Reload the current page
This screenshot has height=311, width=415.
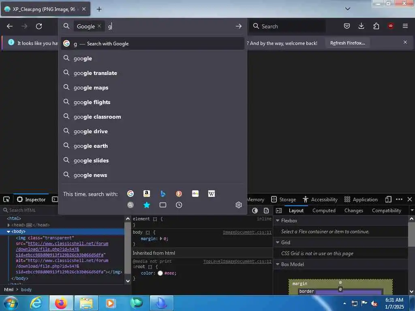pos(39,26)
